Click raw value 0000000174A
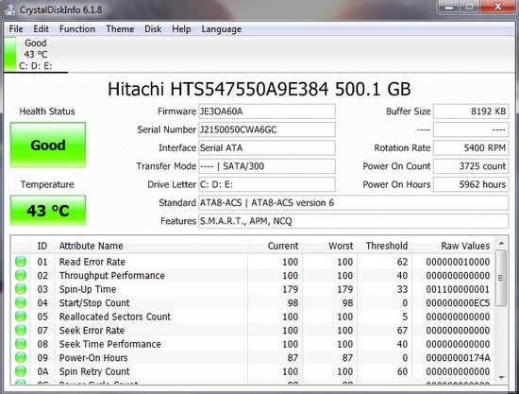This screenshot has height=394, width=519. click(x=458, y=358)
